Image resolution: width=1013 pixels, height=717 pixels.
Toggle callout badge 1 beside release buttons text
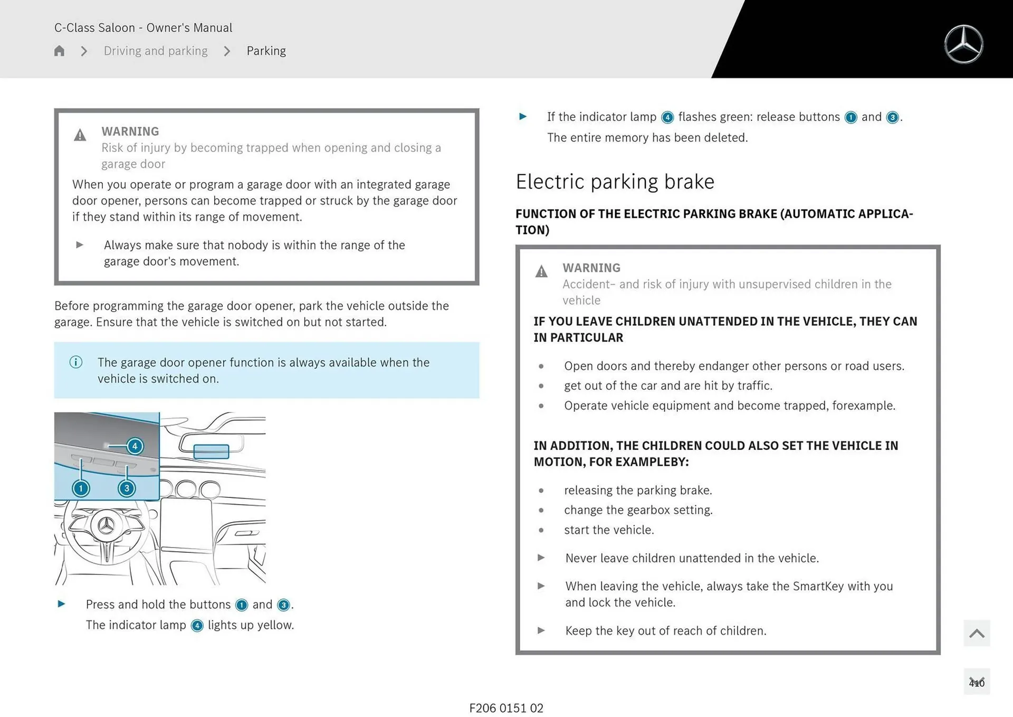(x=850, y=117)
